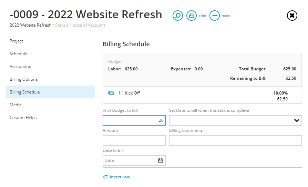Image resolution: width=308 pixels, height=187 pixels.
Task: Click the Billing Comments text box
Action: 235,140
